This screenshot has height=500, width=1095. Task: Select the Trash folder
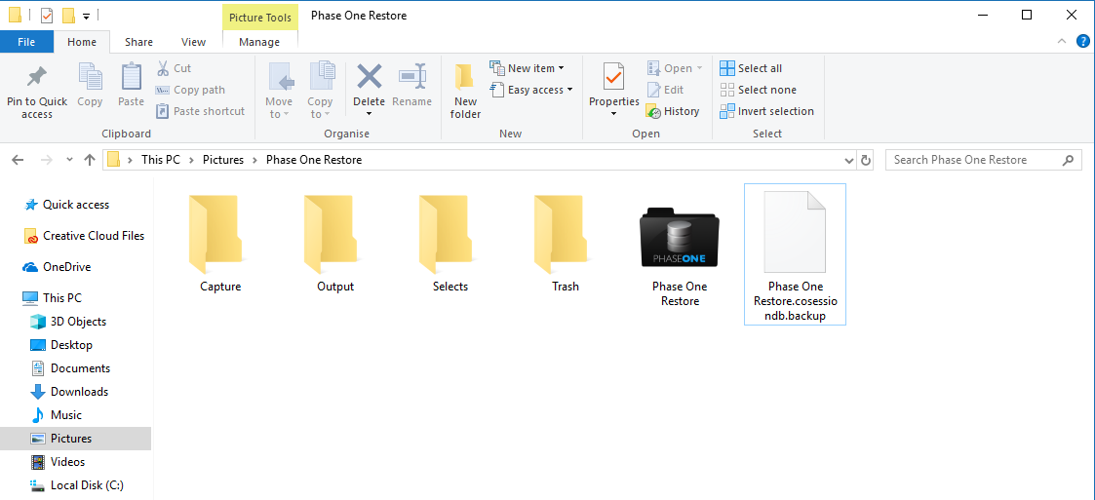[565, 241]
